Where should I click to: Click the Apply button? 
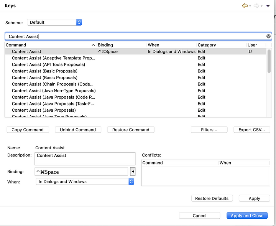click(x=255, y=198)
